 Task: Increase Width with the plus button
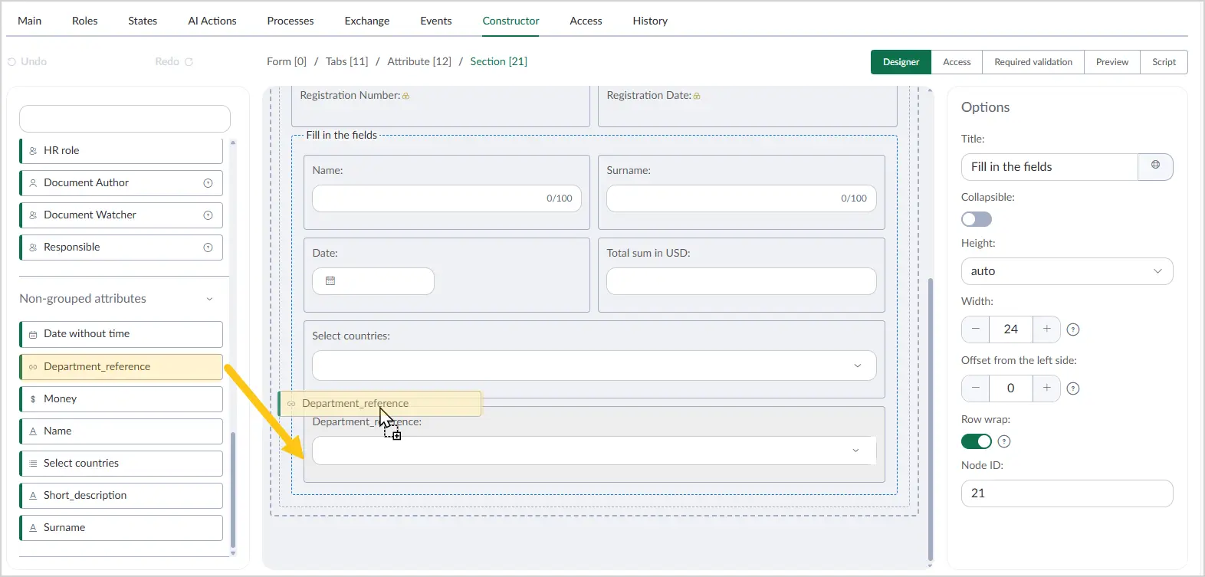(x=1046, y=329)
